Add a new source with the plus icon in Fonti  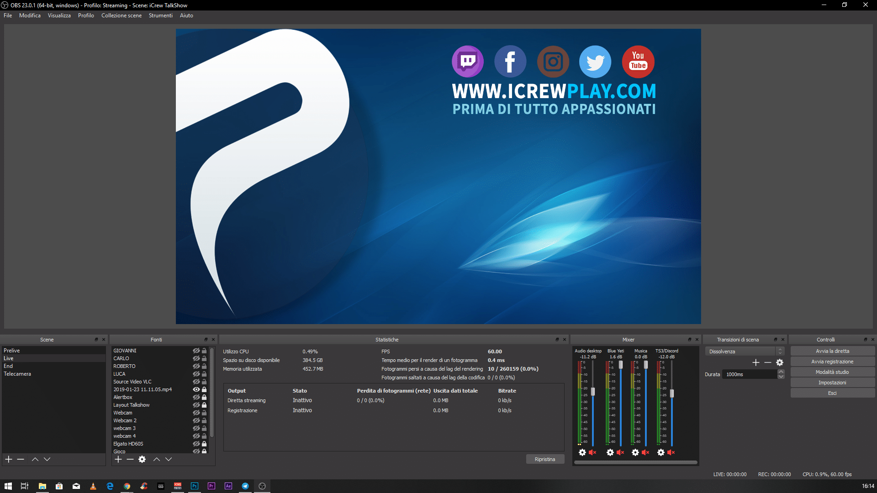point(118,459)
